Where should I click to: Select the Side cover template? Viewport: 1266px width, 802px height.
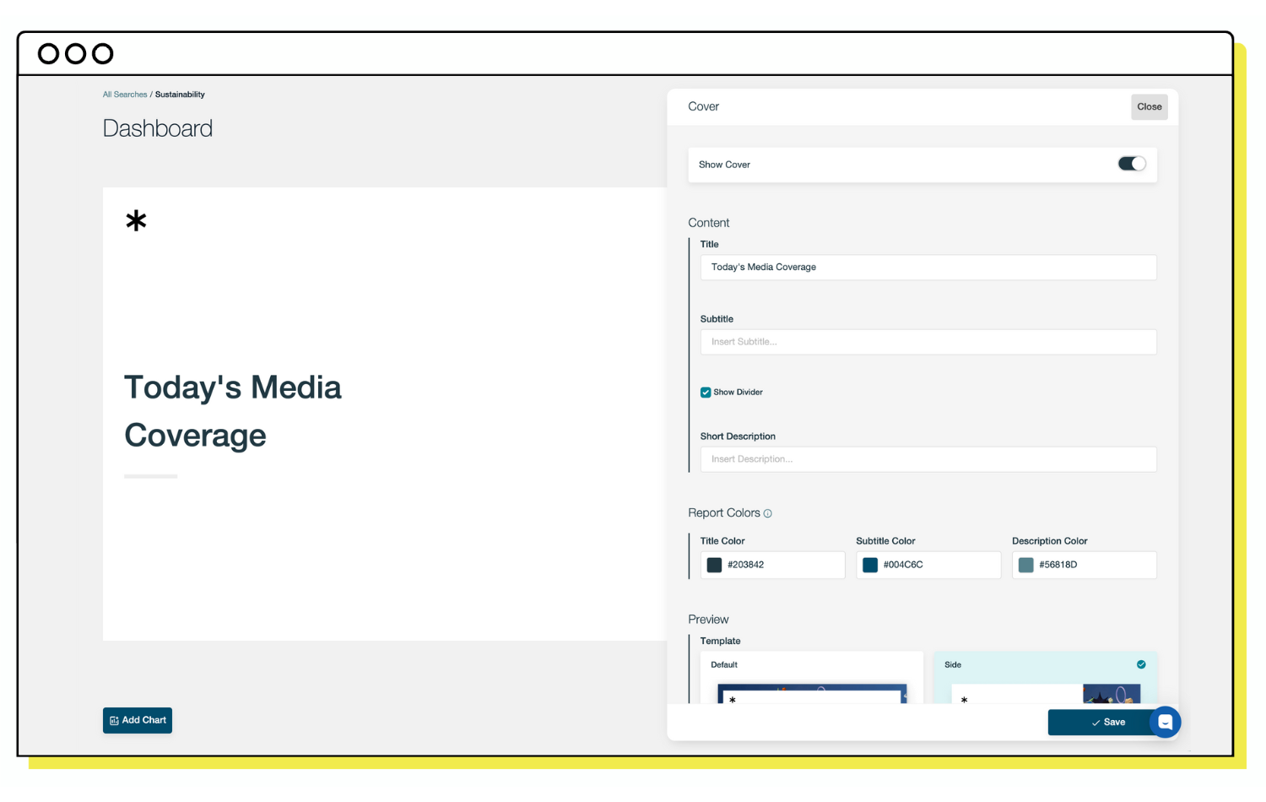[x=1045, y=679]
